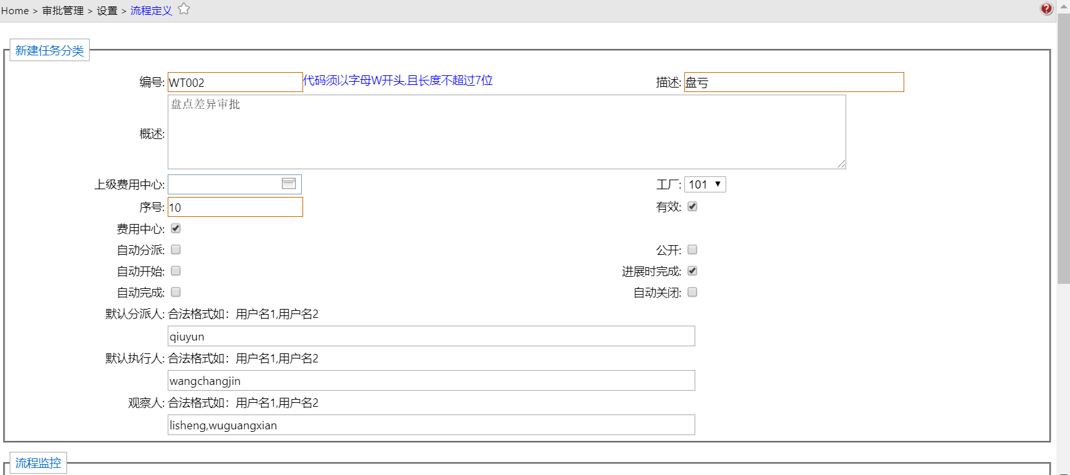This screenshot has height=475, width=1070.
Task: Open 设置 breadcrumb link
Action: (107, 11)
